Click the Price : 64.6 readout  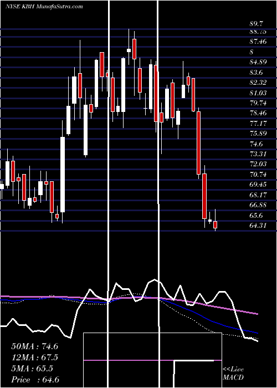35,380
